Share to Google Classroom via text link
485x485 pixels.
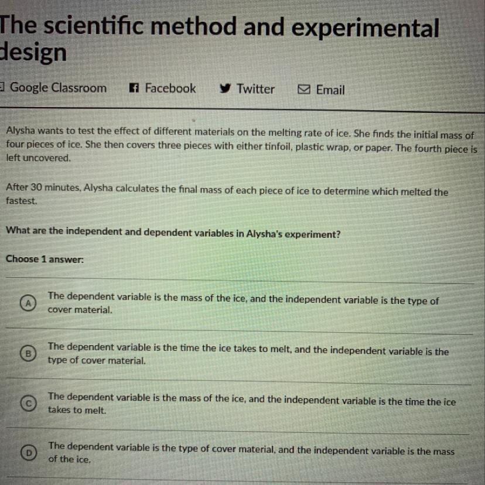(x=58, y=88)
